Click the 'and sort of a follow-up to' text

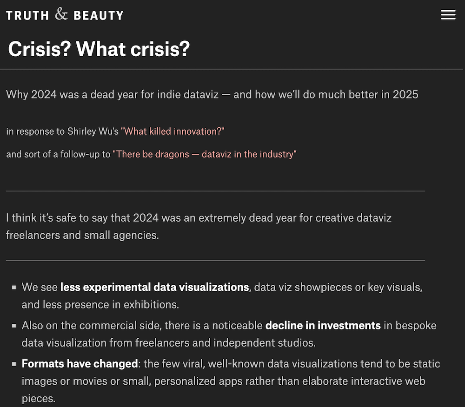[x=58, y=154]
